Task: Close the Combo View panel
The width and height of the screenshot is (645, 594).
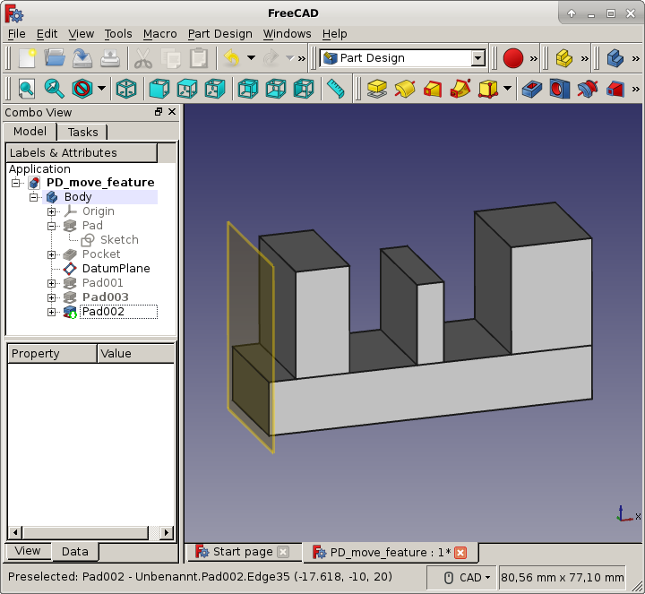Action: 172,112
